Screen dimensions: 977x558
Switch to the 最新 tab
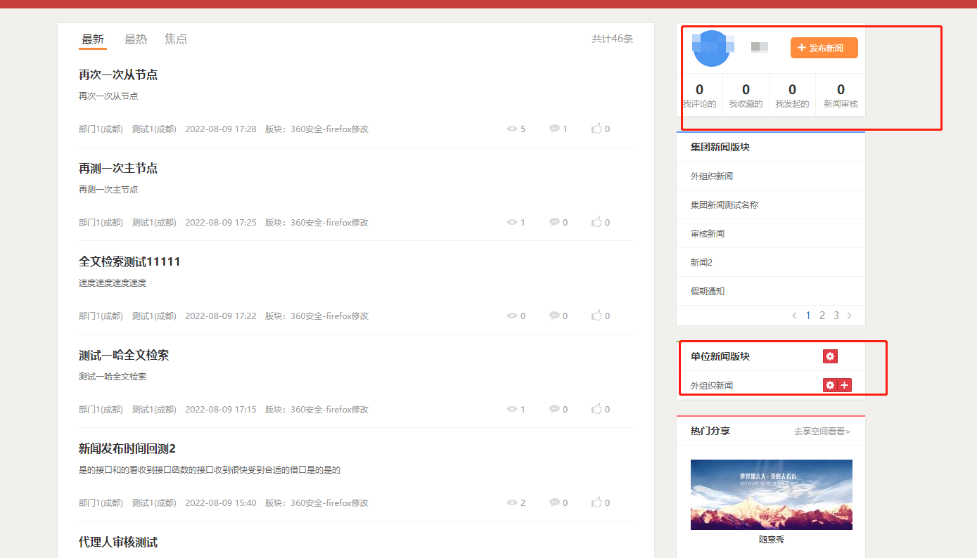point(93,39)
